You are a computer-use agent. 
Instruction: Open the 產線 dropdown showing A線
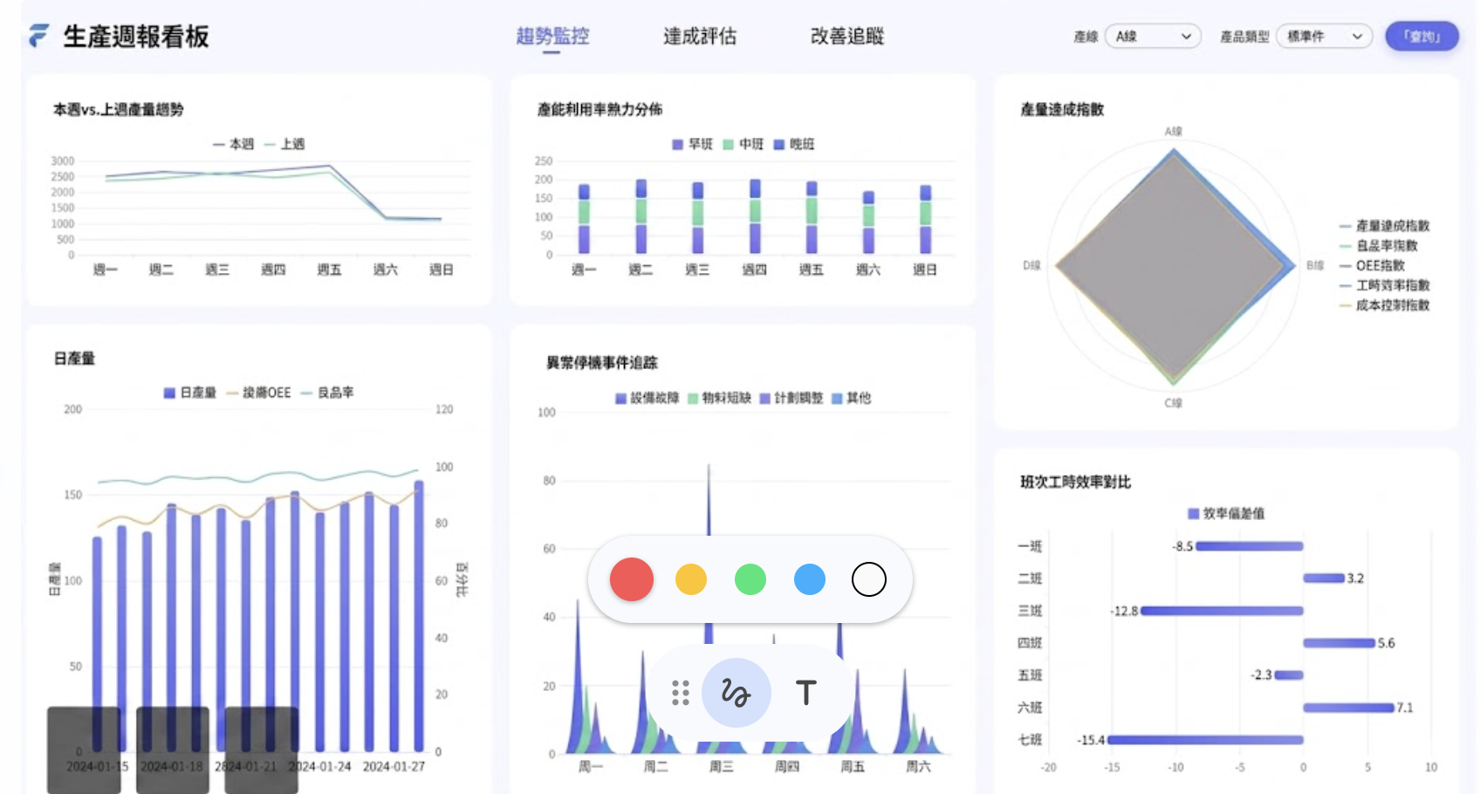(x=1153, y=37)
